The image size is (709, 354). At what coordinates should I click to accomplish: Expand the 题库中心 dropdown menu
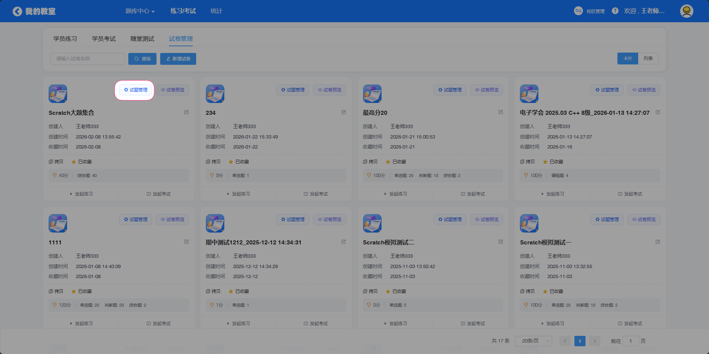[140, 11]
